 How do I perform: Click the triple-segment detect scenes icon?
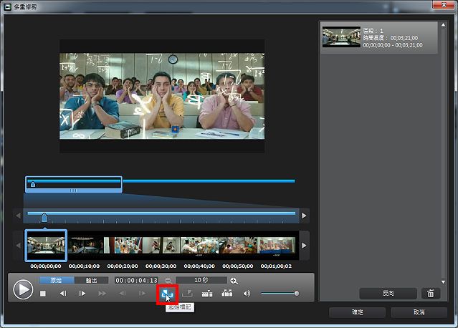click(x=227, y=294)
